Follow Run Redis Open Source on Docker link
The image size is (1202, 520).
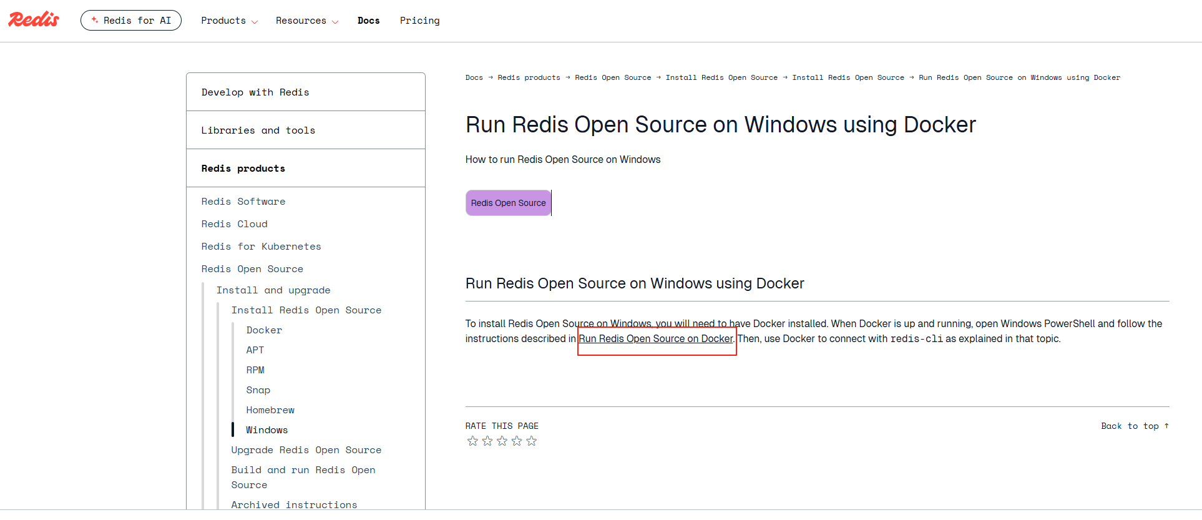pyautogui.click(x=655, y=339)
